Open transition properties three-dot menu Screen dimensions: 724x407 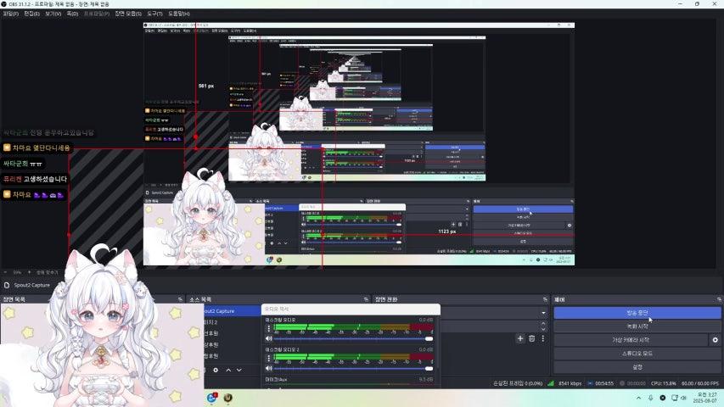pos(543,338)
